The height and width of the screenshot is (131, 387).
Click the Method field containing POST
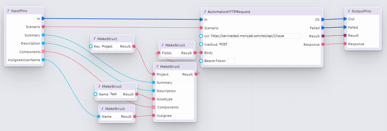[x=224, y=44]
